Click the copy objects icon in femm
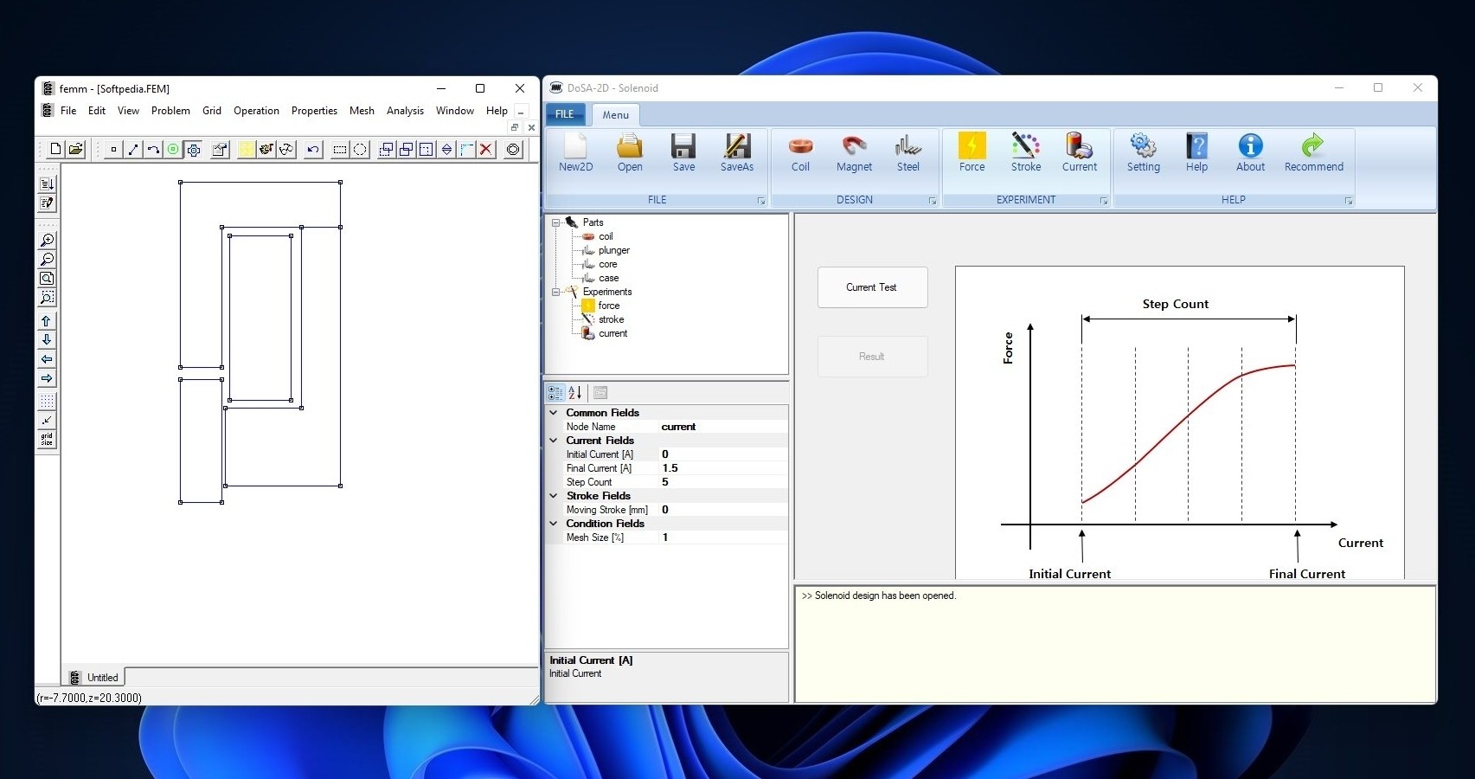The image size is (1475, 779). pyautogui.click(x=407, y=149)
